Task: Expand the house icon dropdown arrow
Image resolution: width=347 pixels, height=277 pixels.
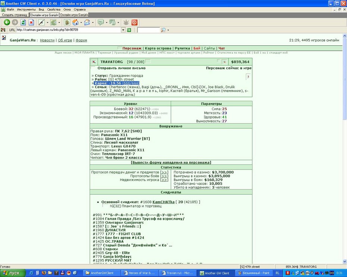Action: point(81,23)
